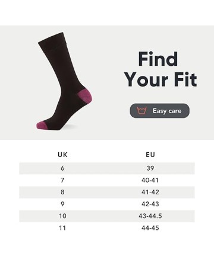The height and width of the screenshot is (256, 214).
Task: Click the EU size 39 value
Action: (150, 168)
